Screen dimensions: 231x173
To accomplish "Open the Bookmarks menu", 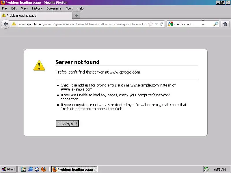I will [x=54, y=8].
